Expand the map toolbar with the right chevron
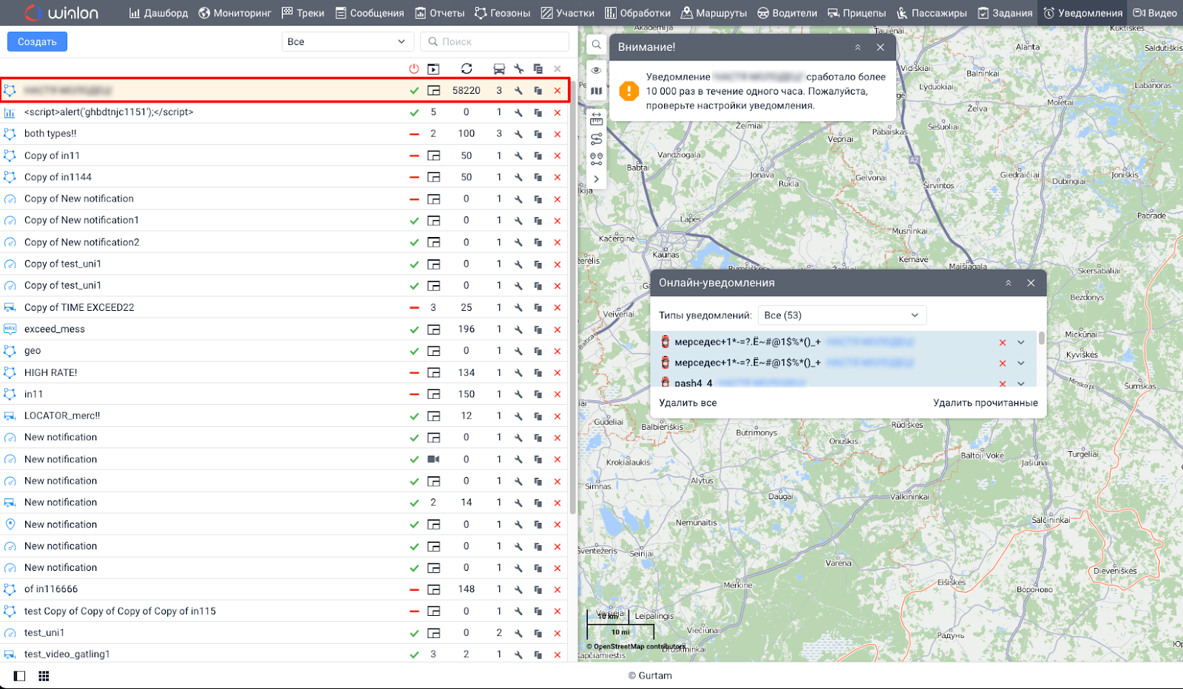The width and height of the screenshot is (1183, 689). (596, 179)
